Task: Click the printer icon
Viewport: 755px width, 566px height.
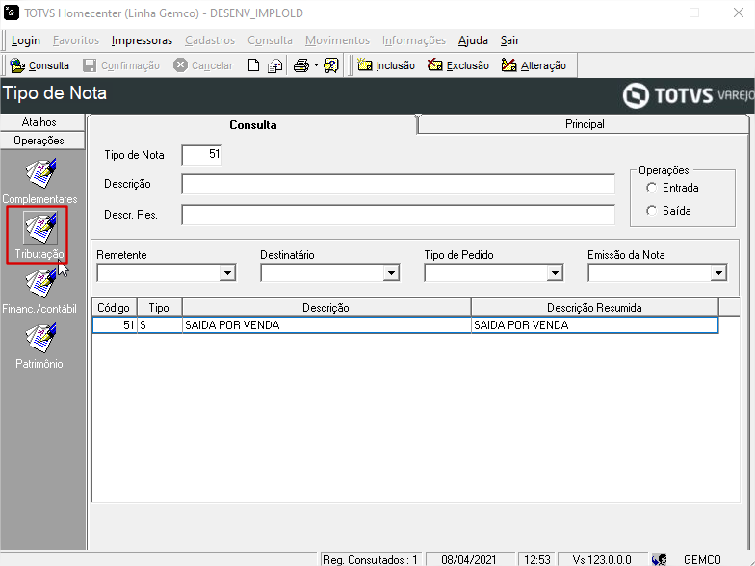Action: (301, 65)
